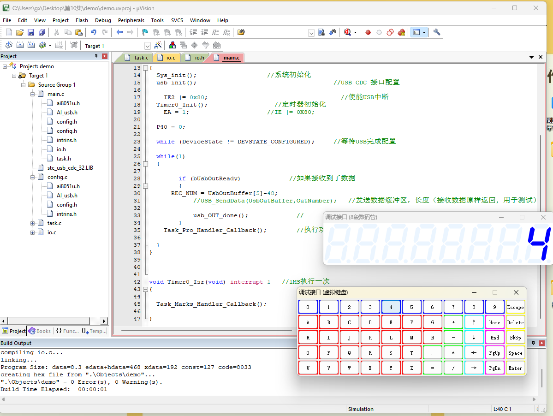553x416 pixels.
Task: Open the Project menu
Action: 61,20
